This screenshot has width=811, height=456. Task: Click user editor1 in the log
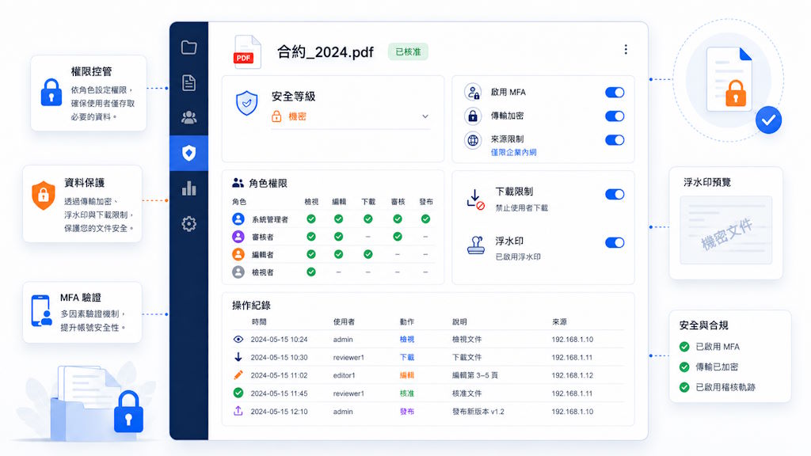tap(344, 375)
